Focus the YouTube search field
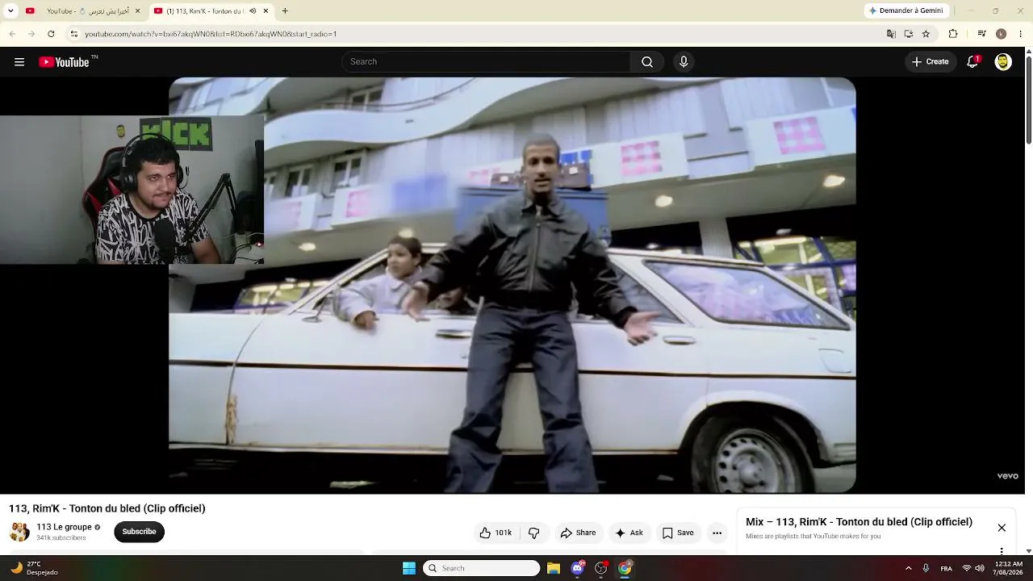The width and height of the screenshot is (1033, 581). point(486,62)
